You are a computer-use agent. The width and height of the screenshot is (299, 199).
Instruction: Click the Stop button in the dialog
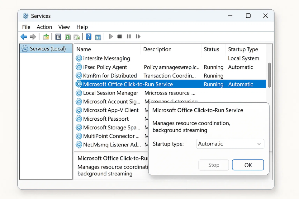213,165
